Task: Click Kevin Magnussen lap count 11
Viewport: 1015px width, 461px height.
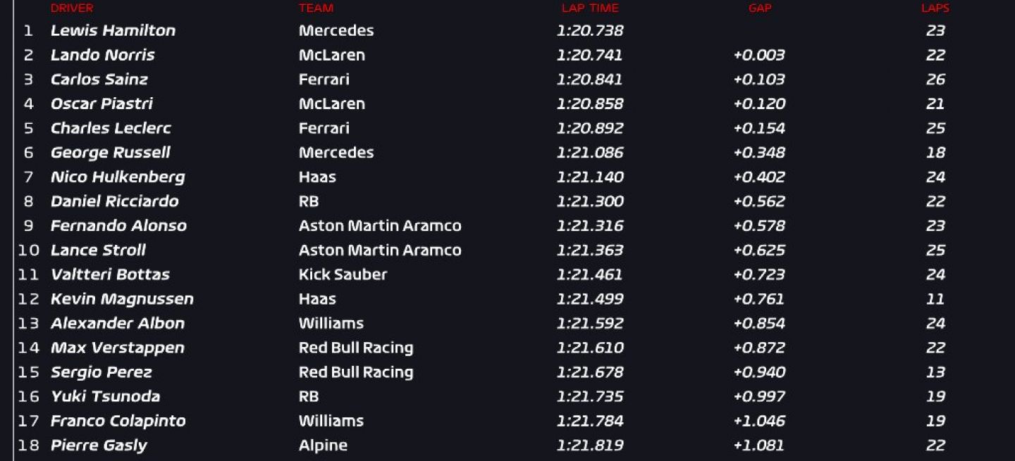Action: click(x=935, y=298)
